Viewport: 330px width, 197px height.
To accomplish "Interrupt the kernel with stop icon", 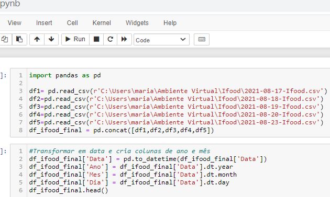I will point(96,39).
